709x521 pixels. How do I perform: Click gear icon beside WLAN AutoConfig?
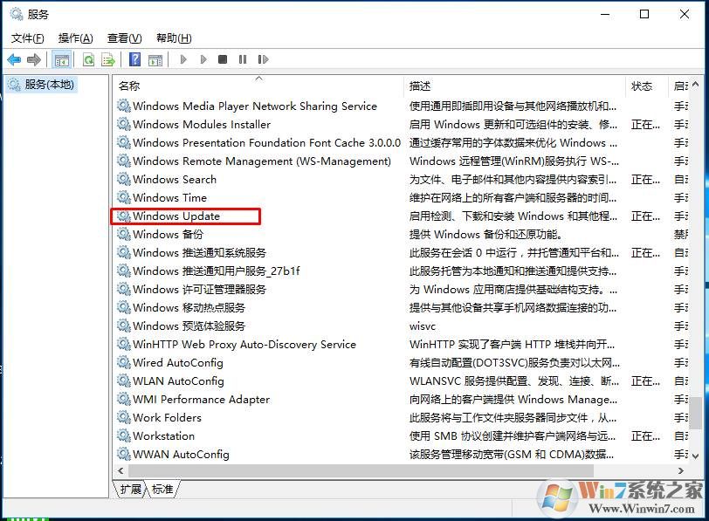pos(123,380)
